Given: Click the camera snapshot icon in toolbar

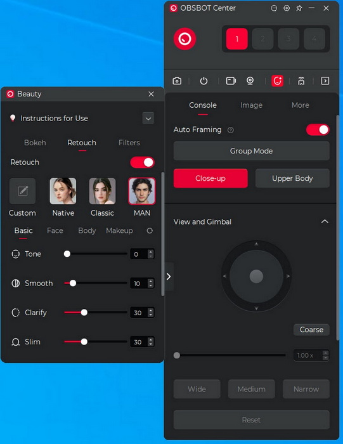Looking at the screenshot, I should [177, 81].
